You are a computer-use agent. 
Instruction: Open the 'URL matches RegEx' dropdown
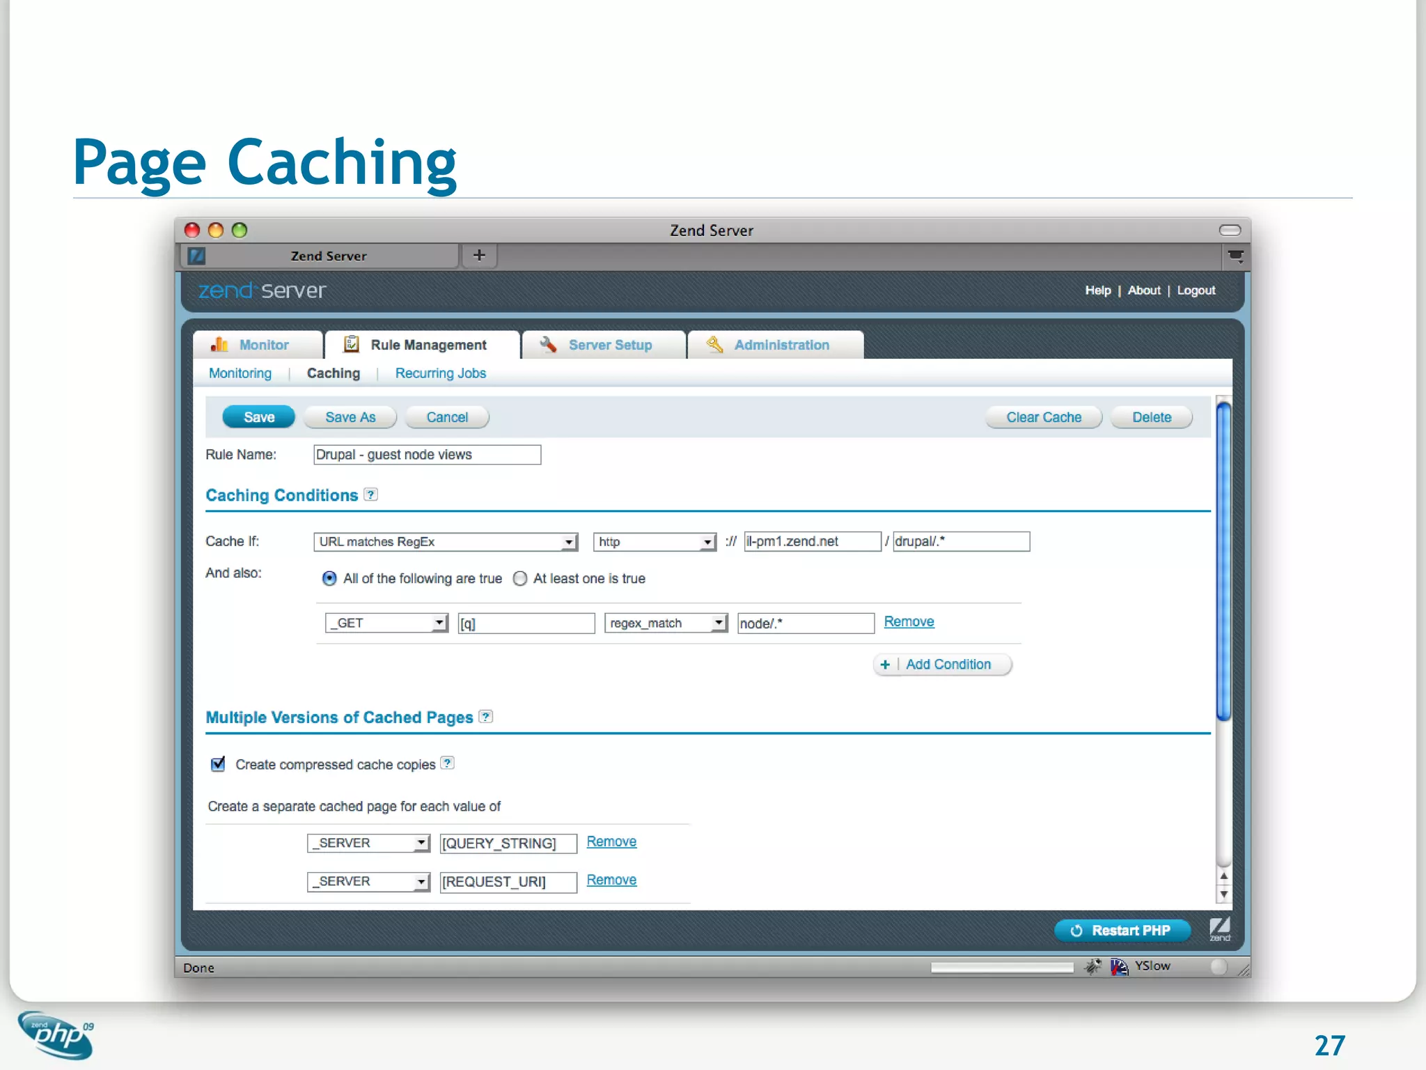(x=446, y=542)
